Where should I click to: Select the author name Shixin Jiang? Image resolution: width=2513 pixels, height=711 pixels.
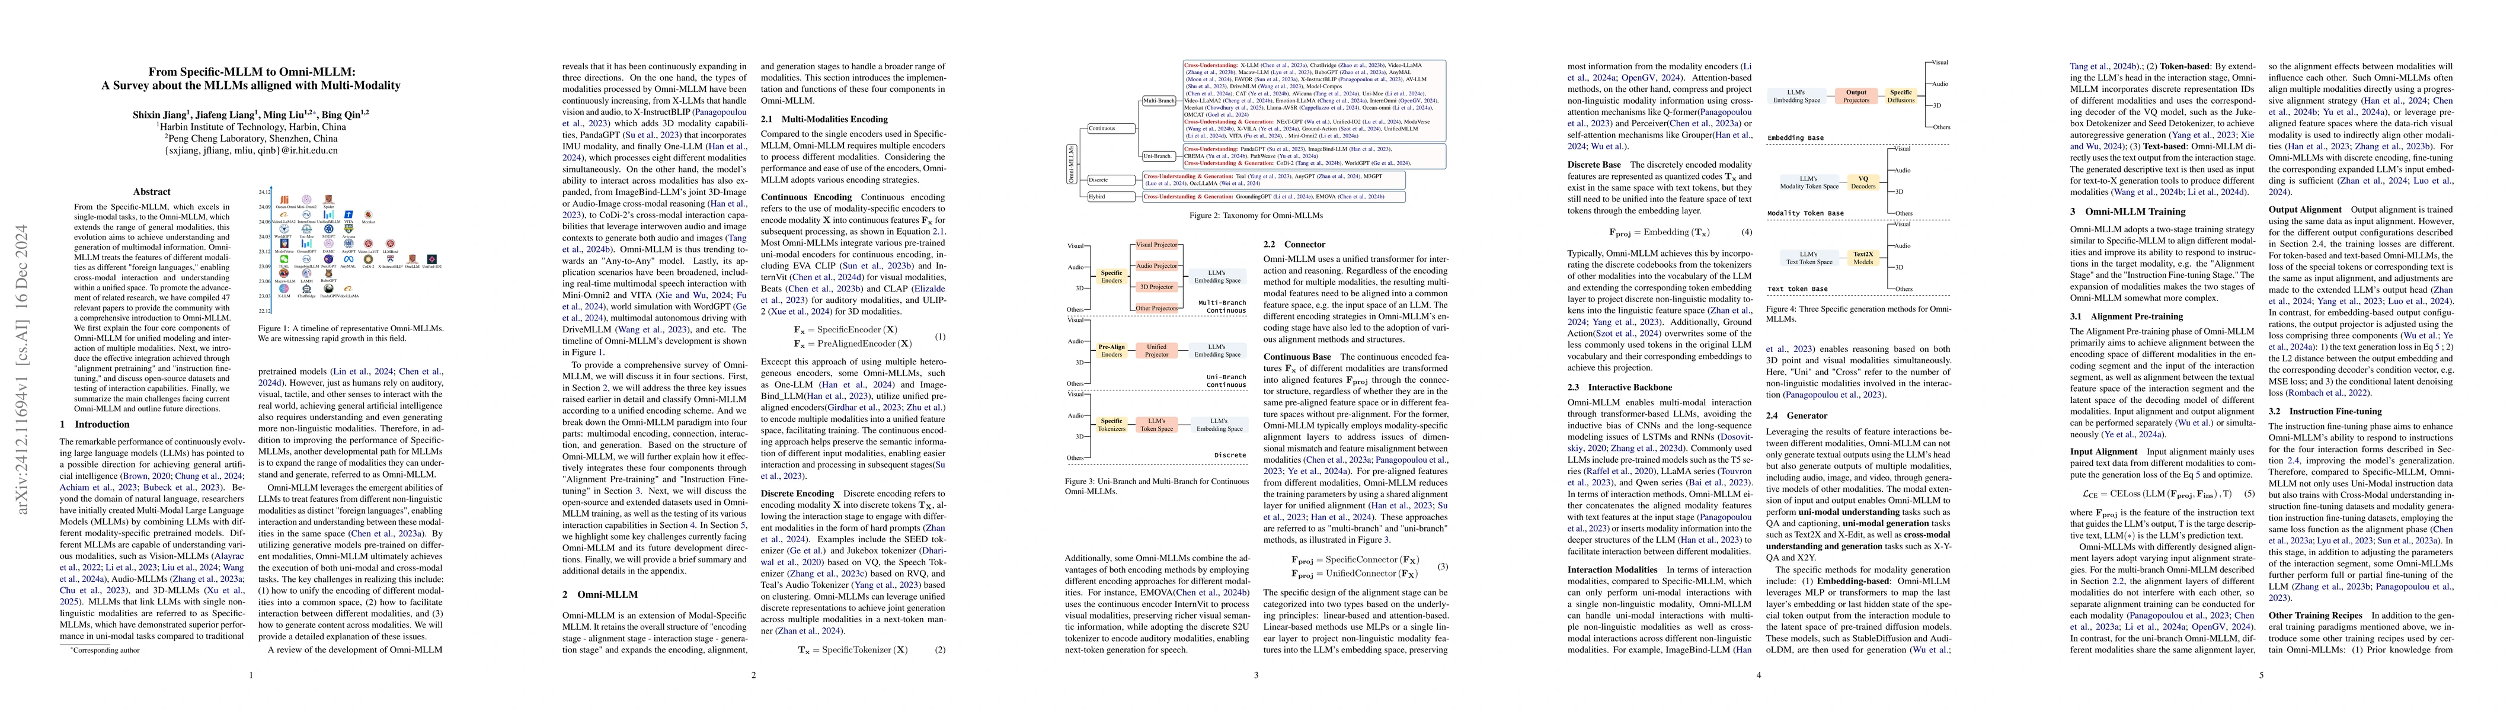(x=160, y=114)
